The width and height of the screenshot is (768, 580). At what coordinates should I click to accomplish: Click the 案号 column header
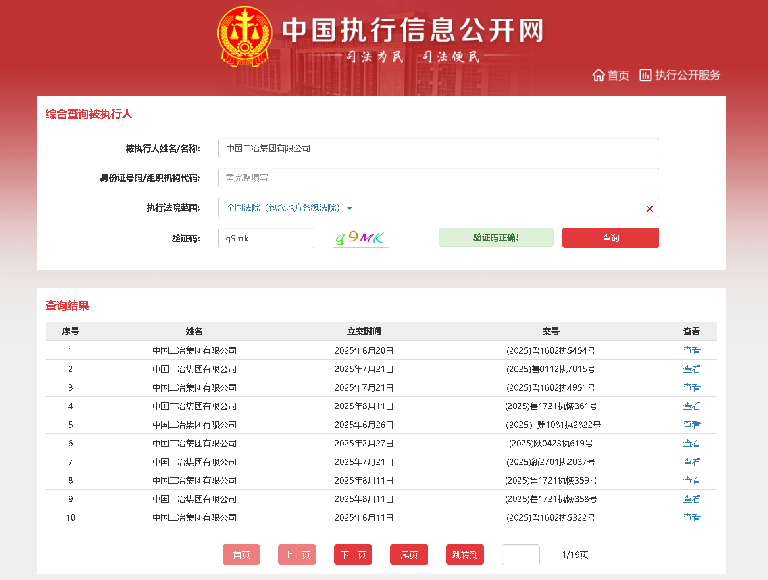(x=551, y=331)
